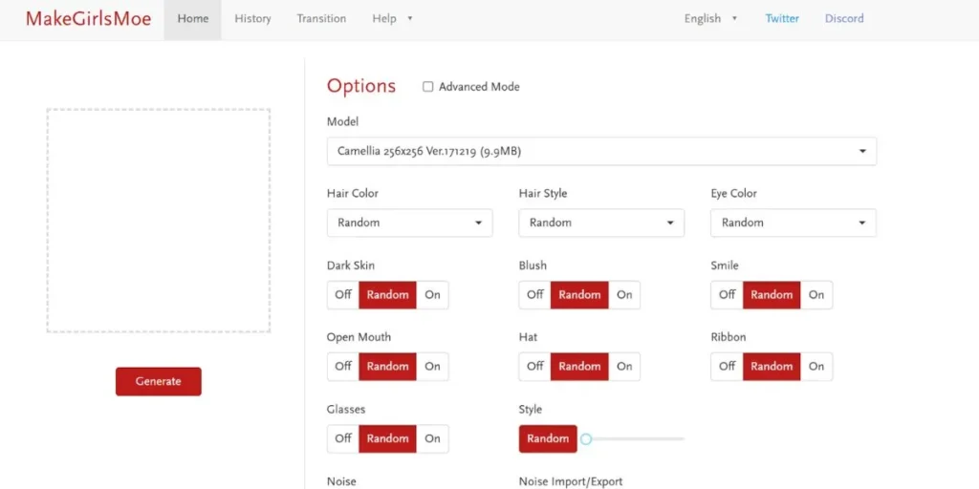Set Dark Skin to On

coord(433,295)
